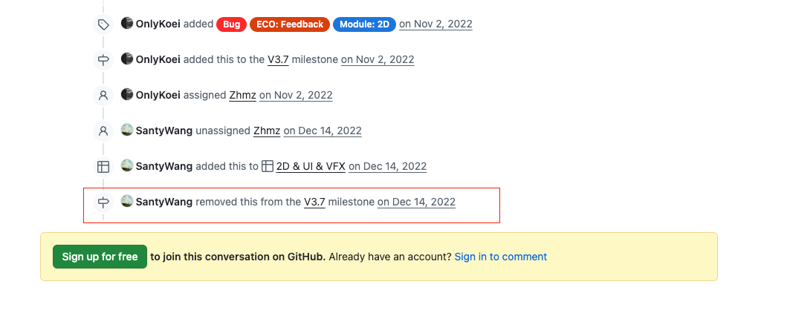Image resolution: width=787 pixels, height=310 pixels.
Task: Open the ECO: Feedback label
Action: click(289, 24)
